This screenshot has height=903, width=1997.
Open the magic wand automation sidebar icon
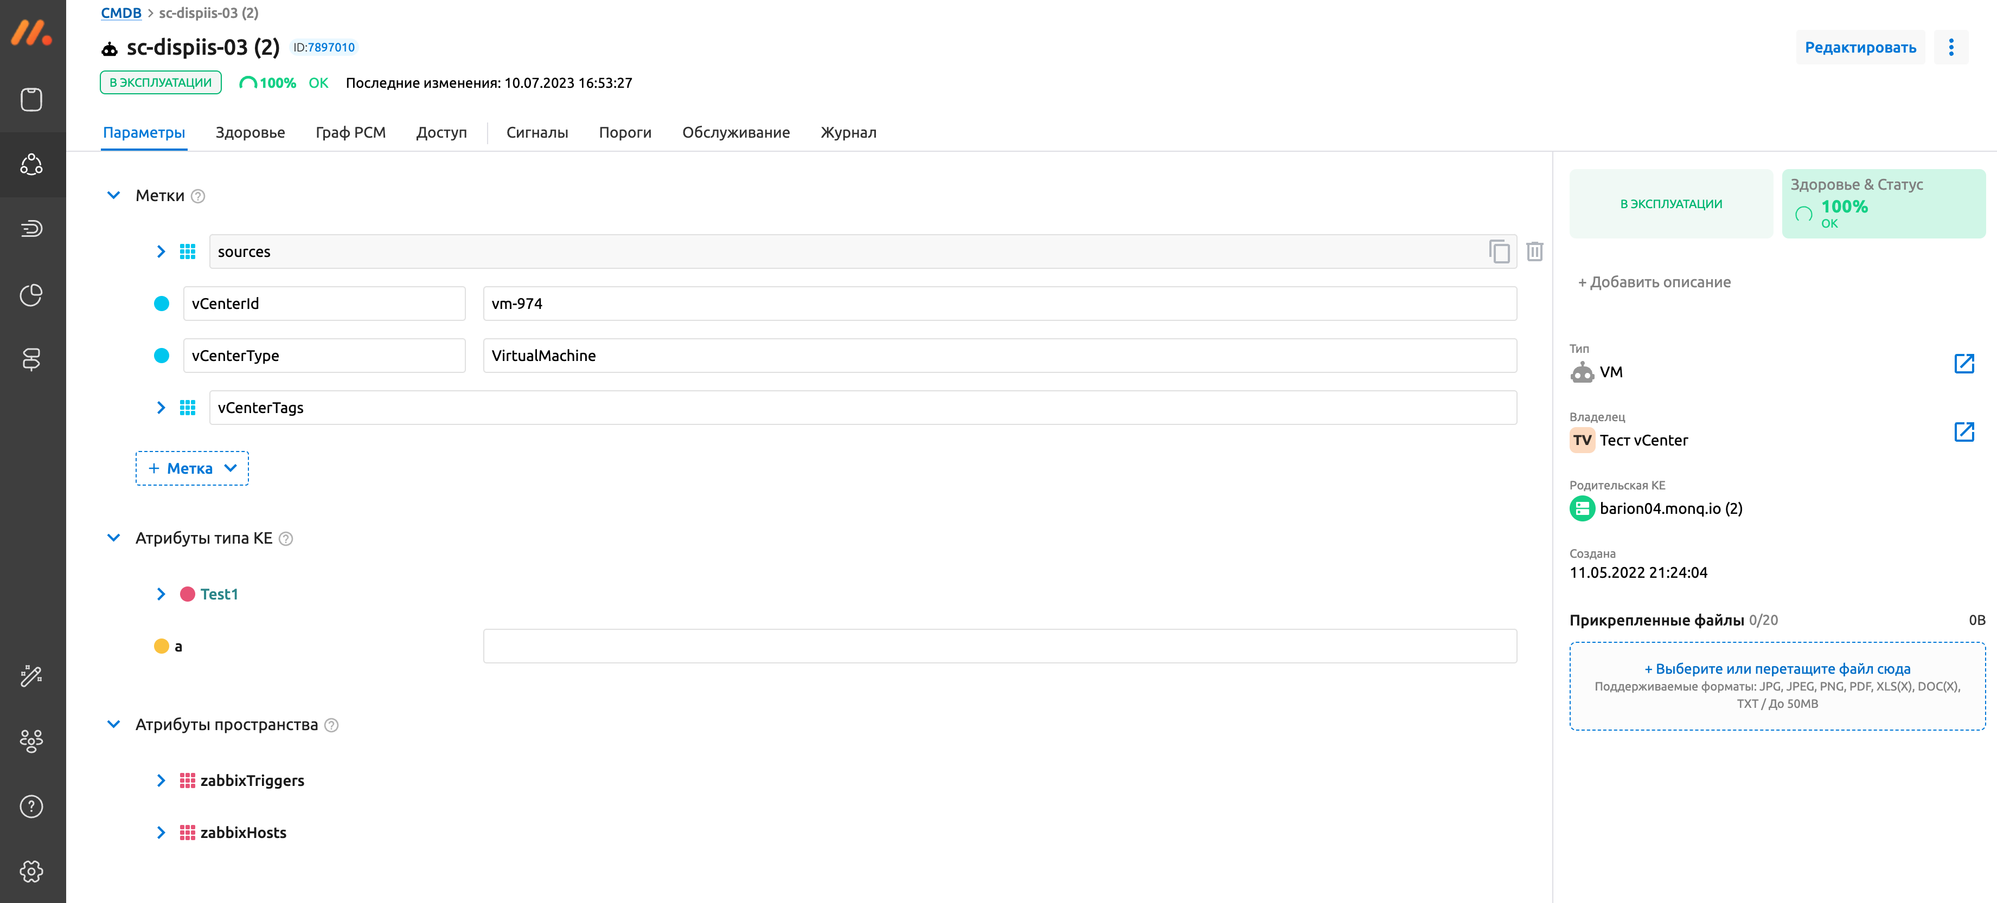coord(32,676)
